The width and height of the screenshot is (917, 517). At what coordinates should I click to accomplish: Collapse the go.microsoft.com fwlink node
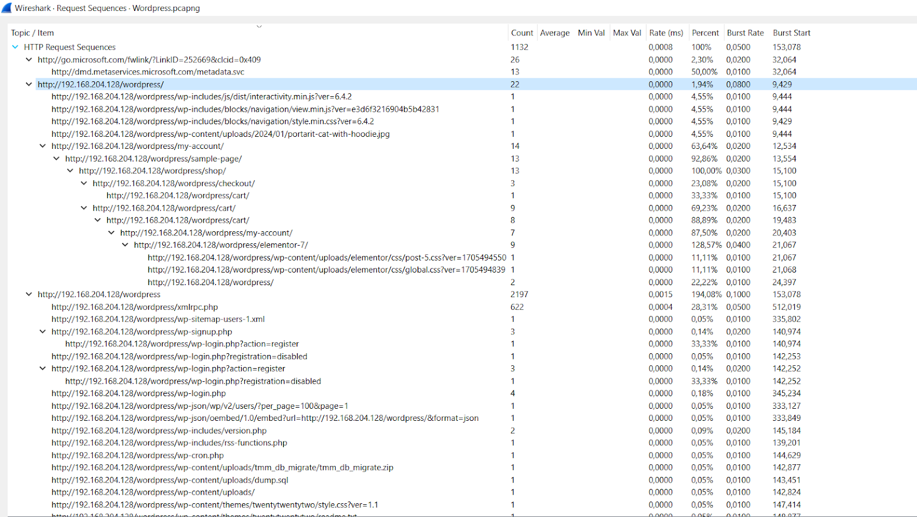[29, 60]
